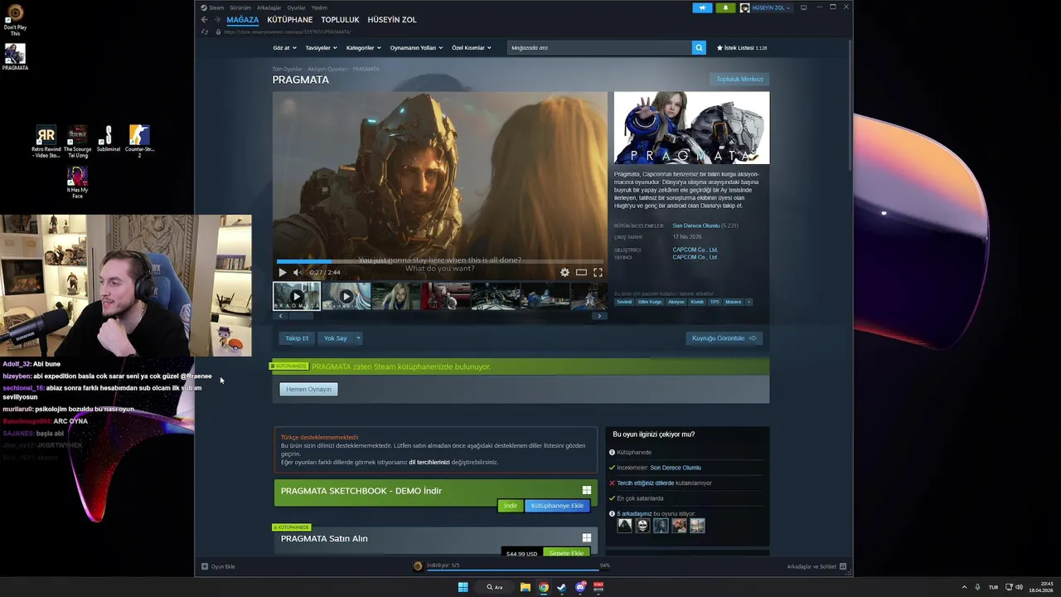Select the MAĞAZA tab
This screenshot has height=597, width=1061.
[243, 19]
